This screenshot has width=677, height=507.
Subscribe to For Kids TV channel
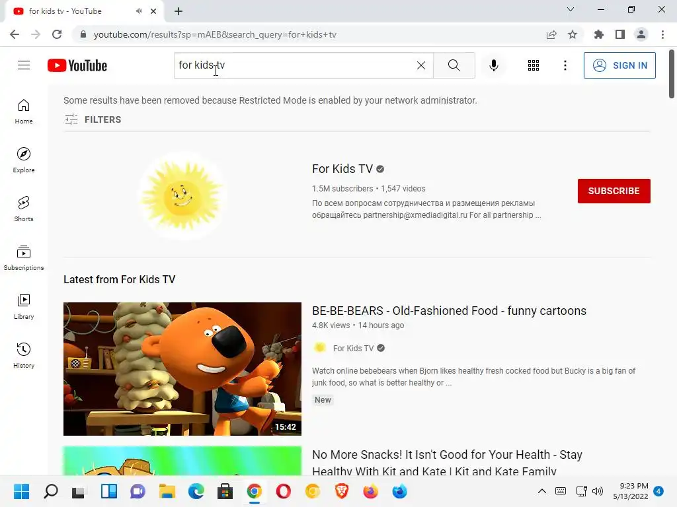pyautogui.click(x=614, y=191)
